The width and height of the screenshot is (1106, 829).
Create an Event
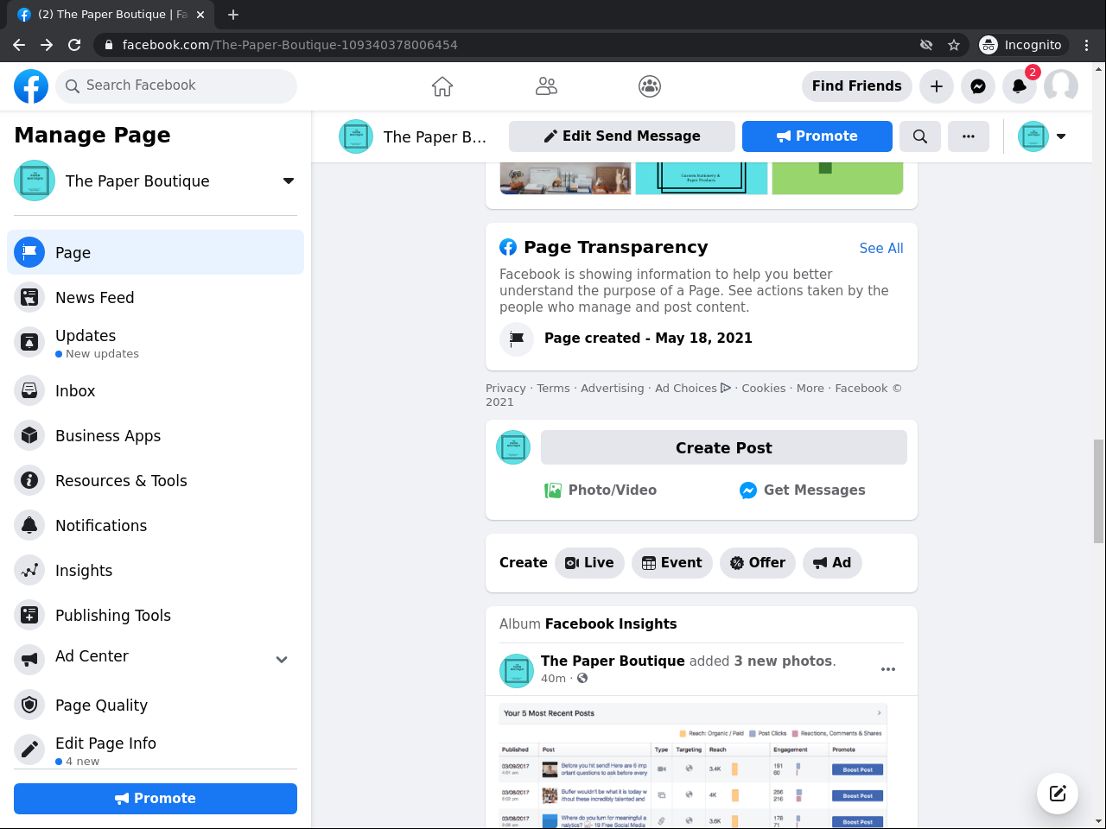pos(672,563)
